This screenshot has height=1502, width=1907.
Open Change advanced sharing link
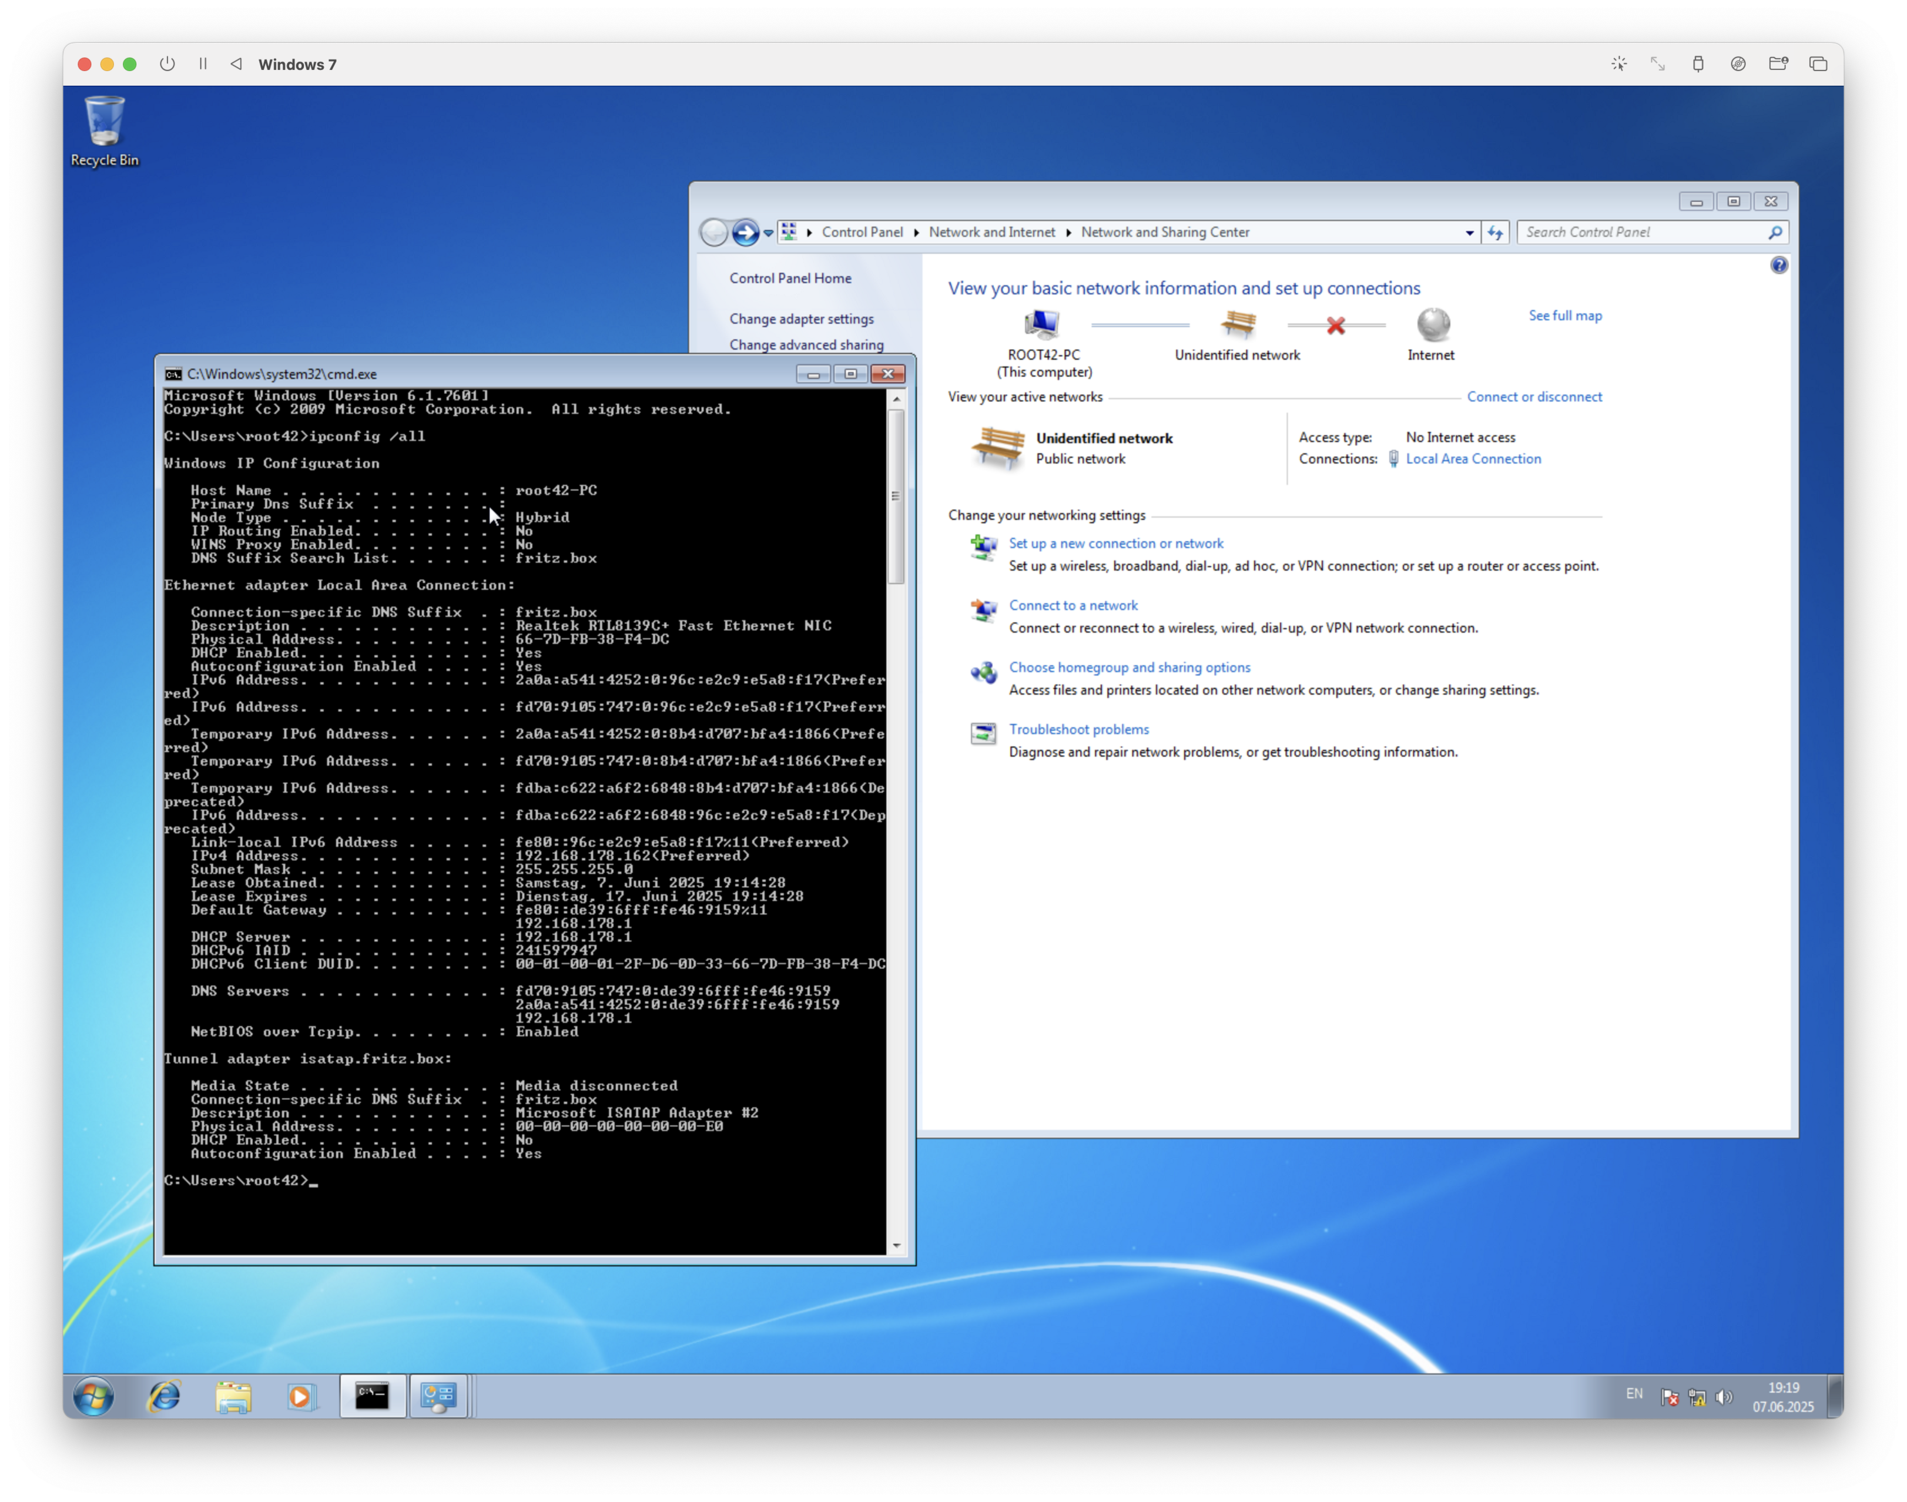(806, 345)
